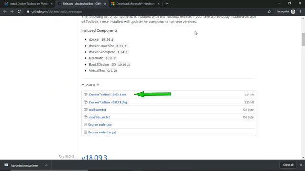The width and height of the screenshot is (305, 171).
Task: Click file icon beside Source code (tar.gz)
Action: pos(85,132)
